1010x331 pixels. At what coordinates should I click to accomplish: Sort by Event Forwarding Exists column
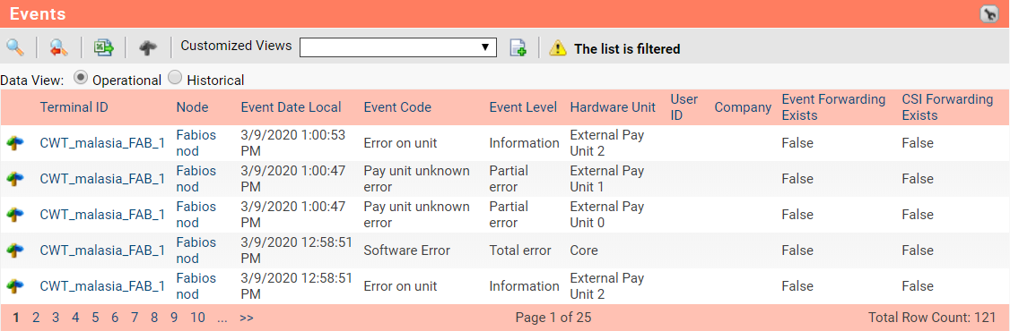click(x=833, y=107)
